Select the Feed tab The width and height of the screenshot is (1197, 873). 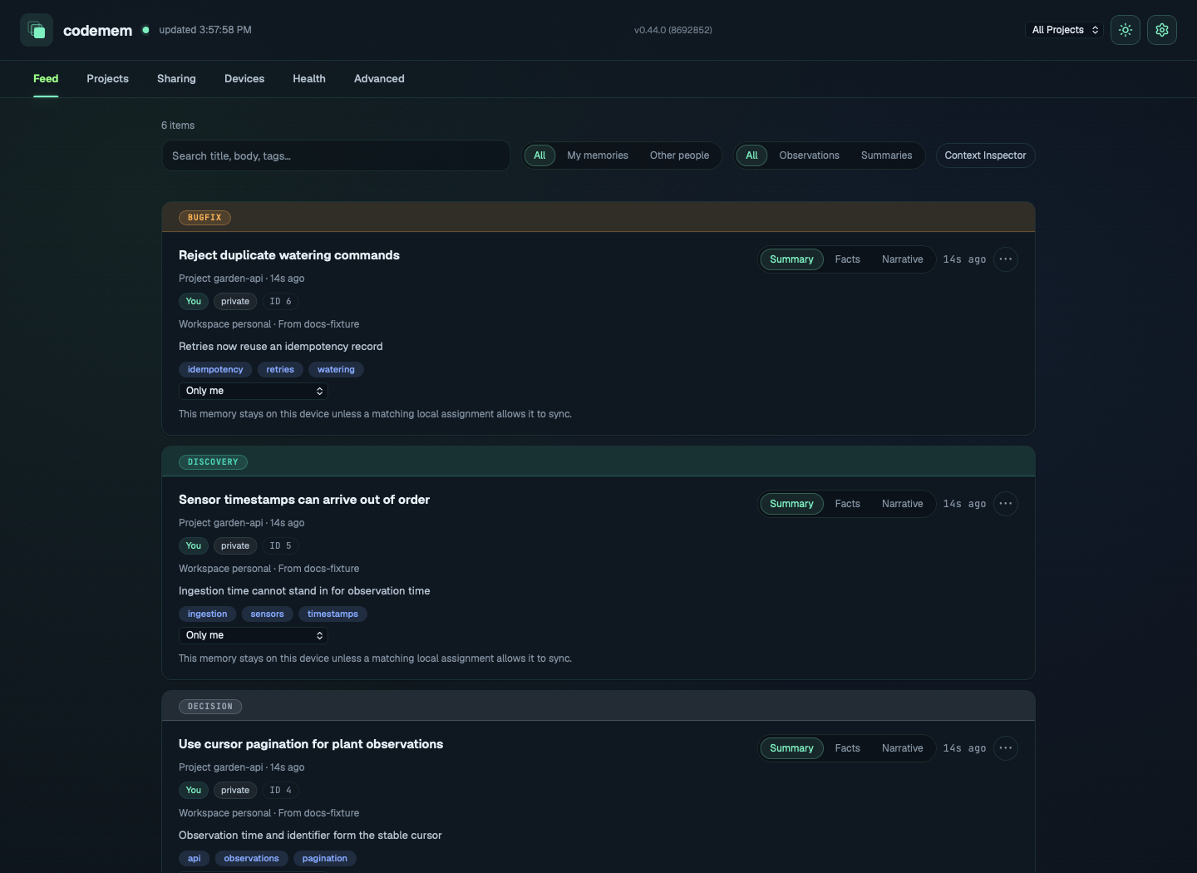tap(46, 79)
